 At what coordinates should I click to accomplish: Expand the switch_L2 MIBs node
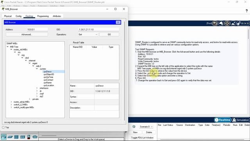11,105
